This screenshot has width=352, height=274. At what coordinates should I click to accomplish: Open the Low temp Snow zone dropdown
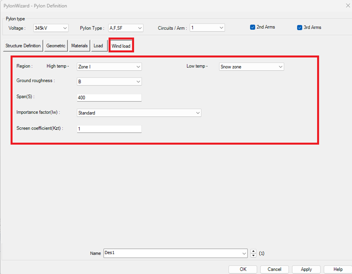pyautogui.click(x=252, y=67)
